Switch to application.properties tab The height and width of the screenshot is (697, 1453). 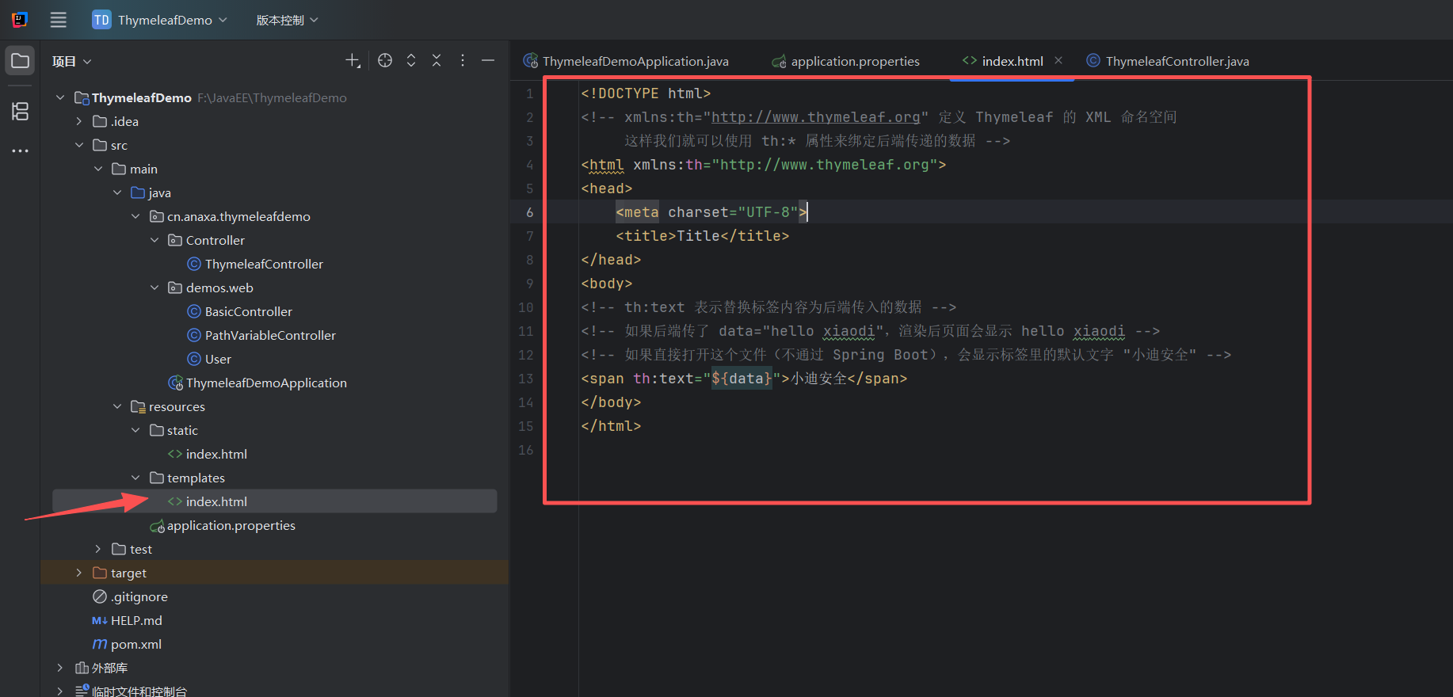pos(846,61)
